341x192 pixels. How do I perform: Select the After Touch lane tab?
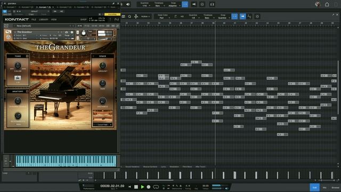click(200, 167)
